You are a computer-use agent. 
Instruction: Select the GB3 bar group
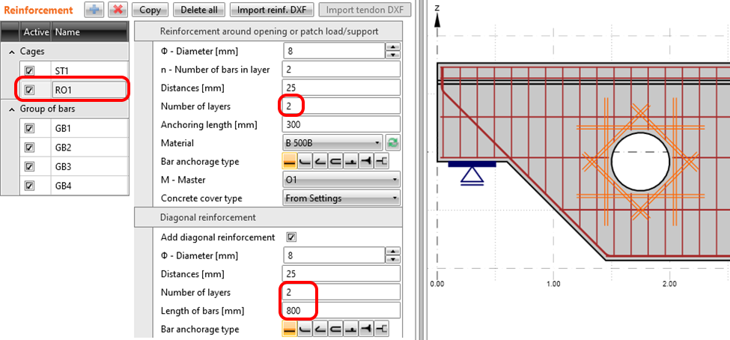click(73, 167)
